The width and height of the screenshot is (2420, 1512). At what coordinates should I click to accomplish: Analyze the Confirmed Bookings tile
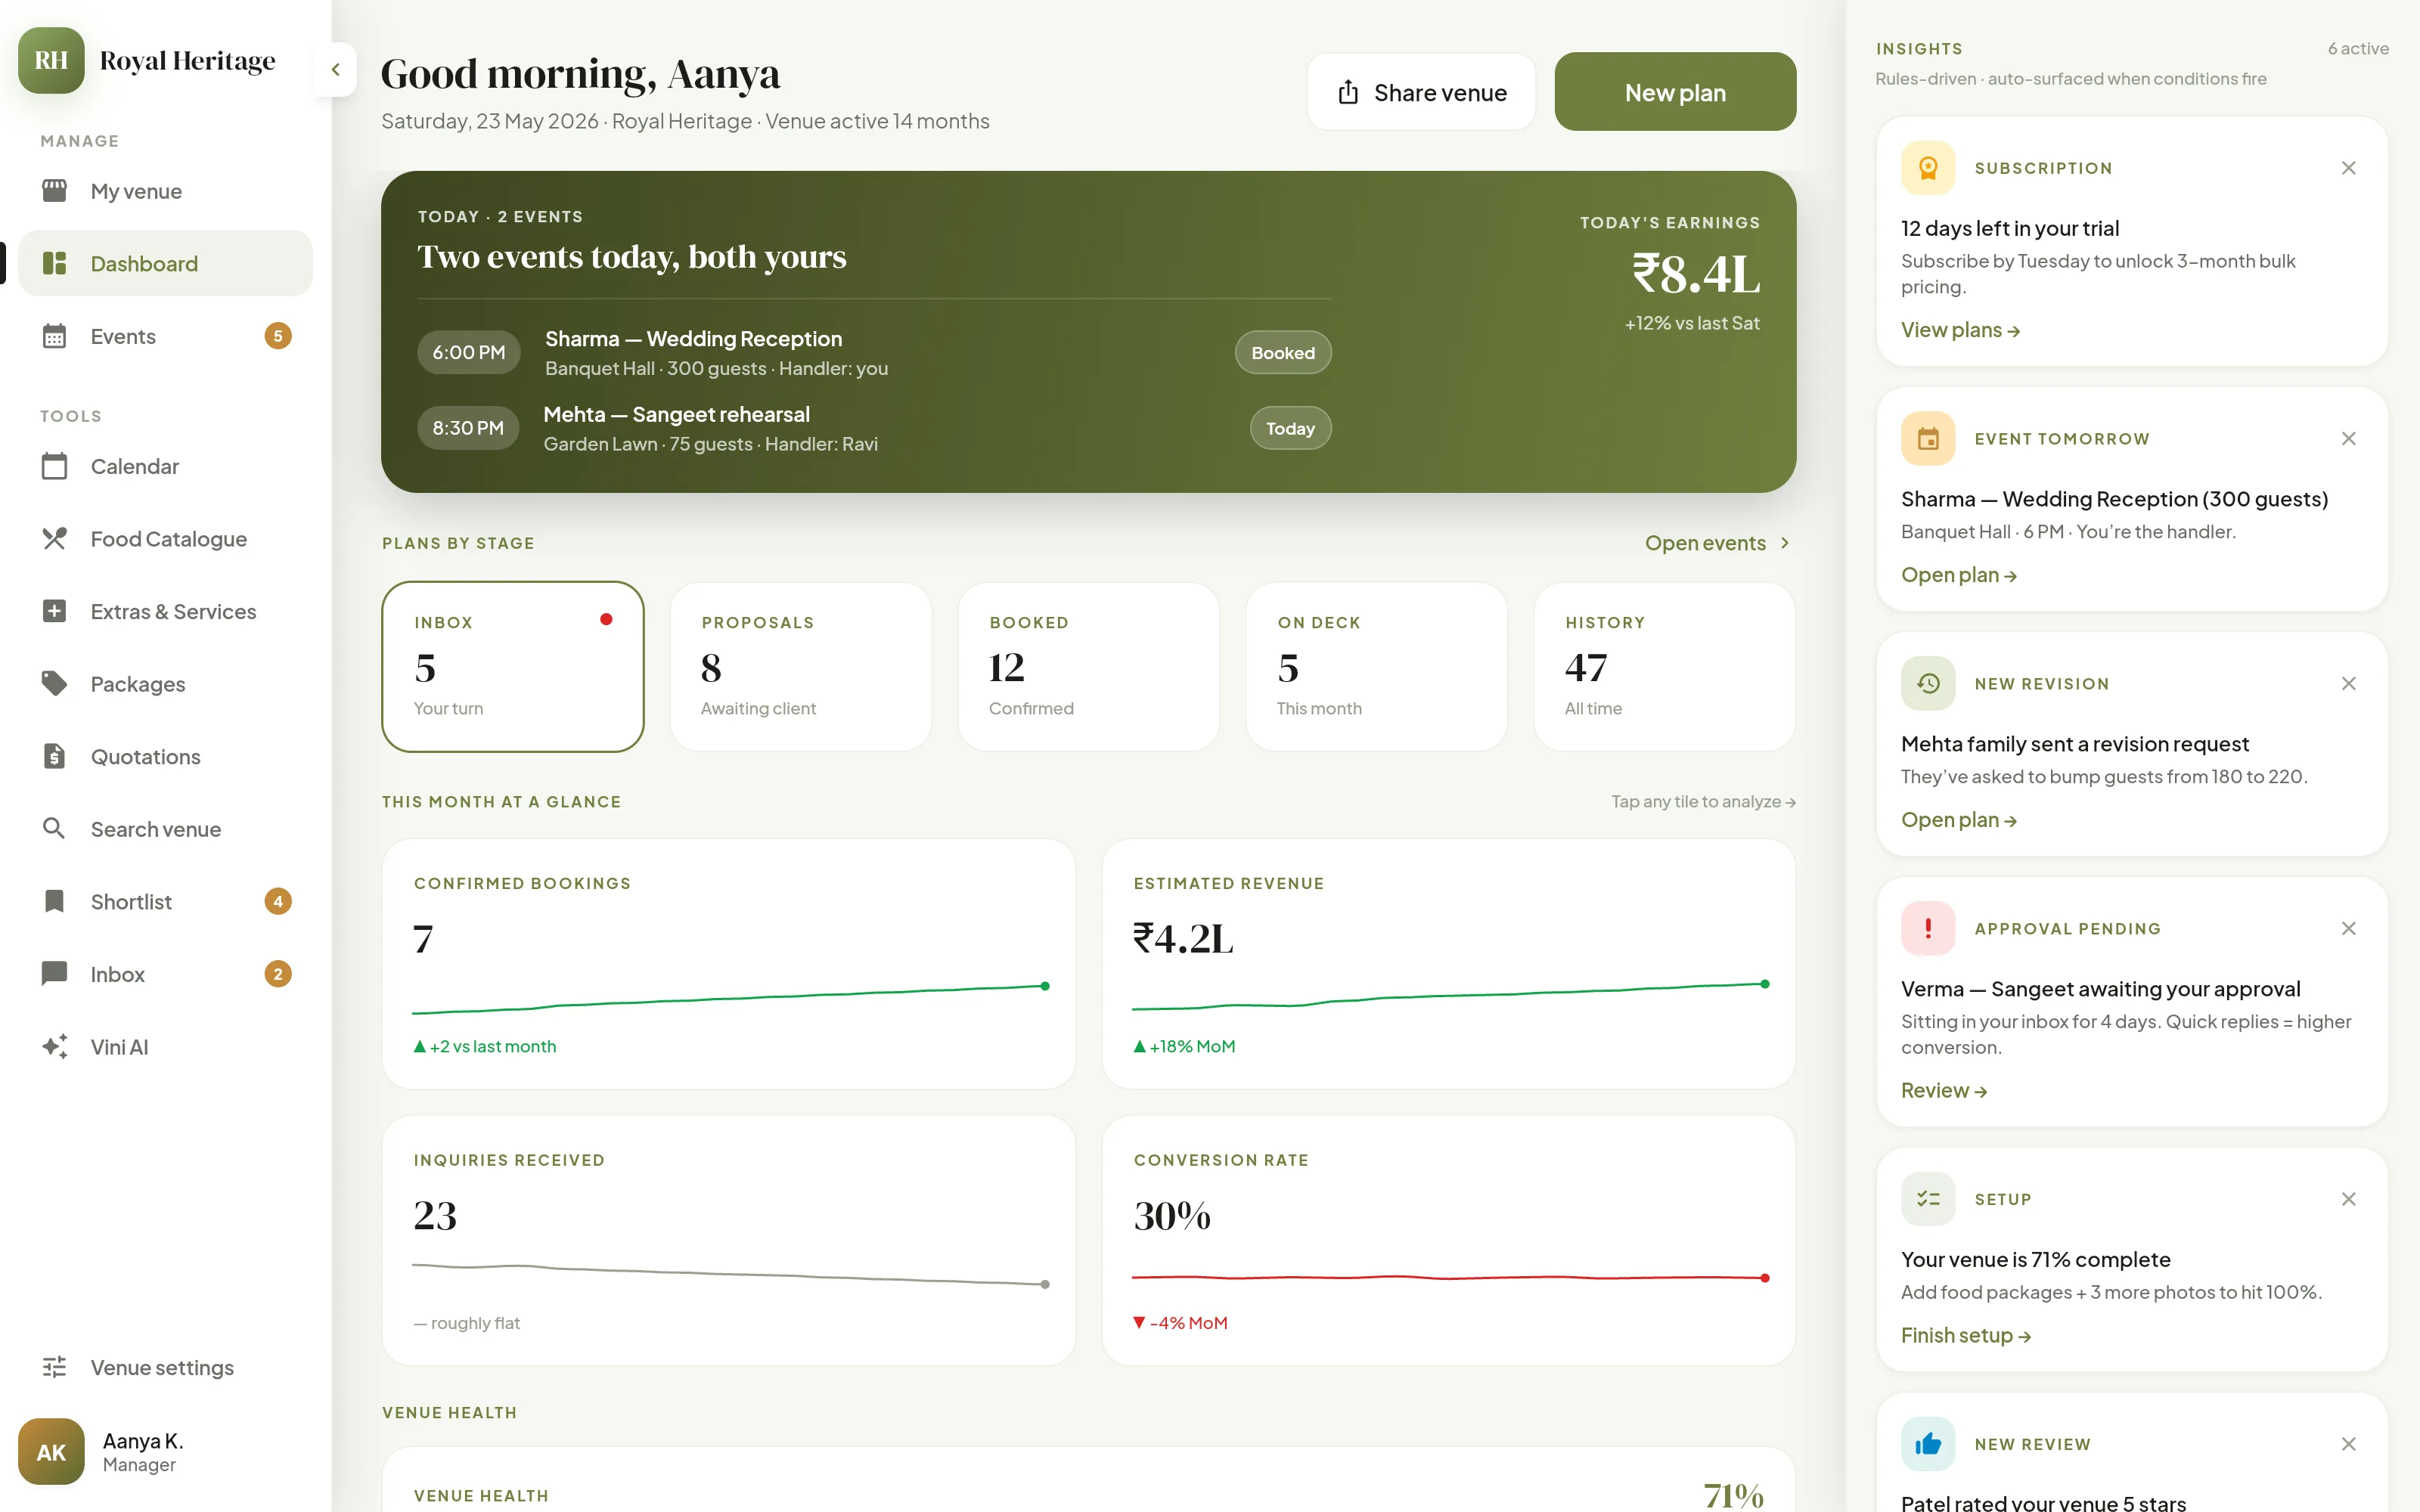point(729,964)
